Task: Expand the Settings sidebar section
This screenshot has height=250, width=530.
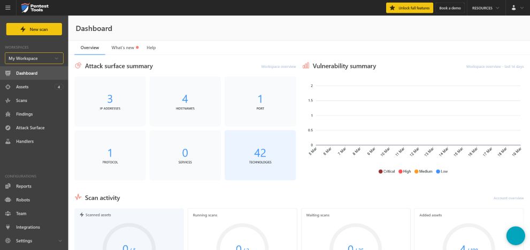Action: (x=34, y=241)
